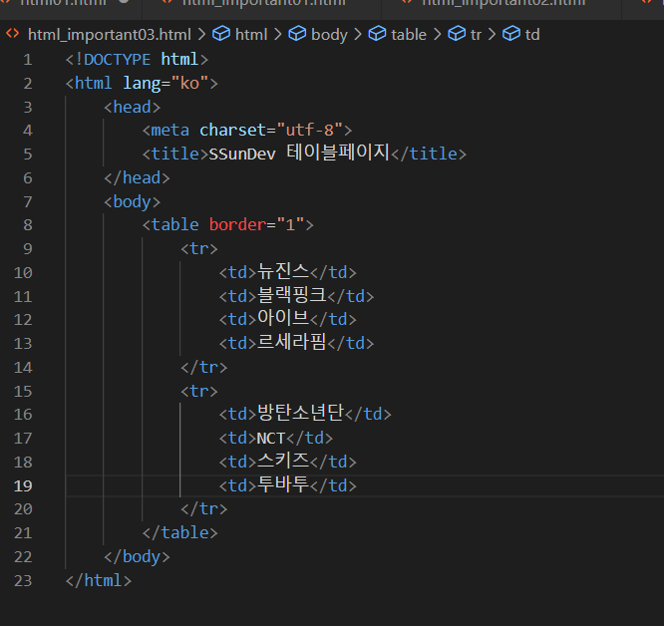This screenshot has width=664, height=626.
Task: Click the opening tr tag on line 15
Action: click(199, 391)
